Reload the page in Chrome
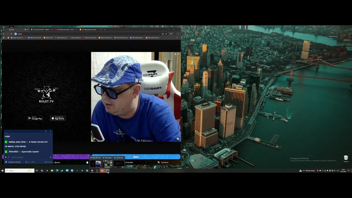Image resolution: width=352 pixels, height=198 pixels. pos(11,34)
